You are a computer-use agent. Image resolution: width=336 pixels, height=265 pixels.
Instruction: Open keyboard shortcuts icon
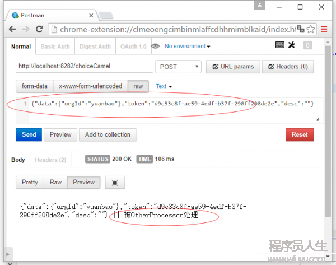click(279, 45)
